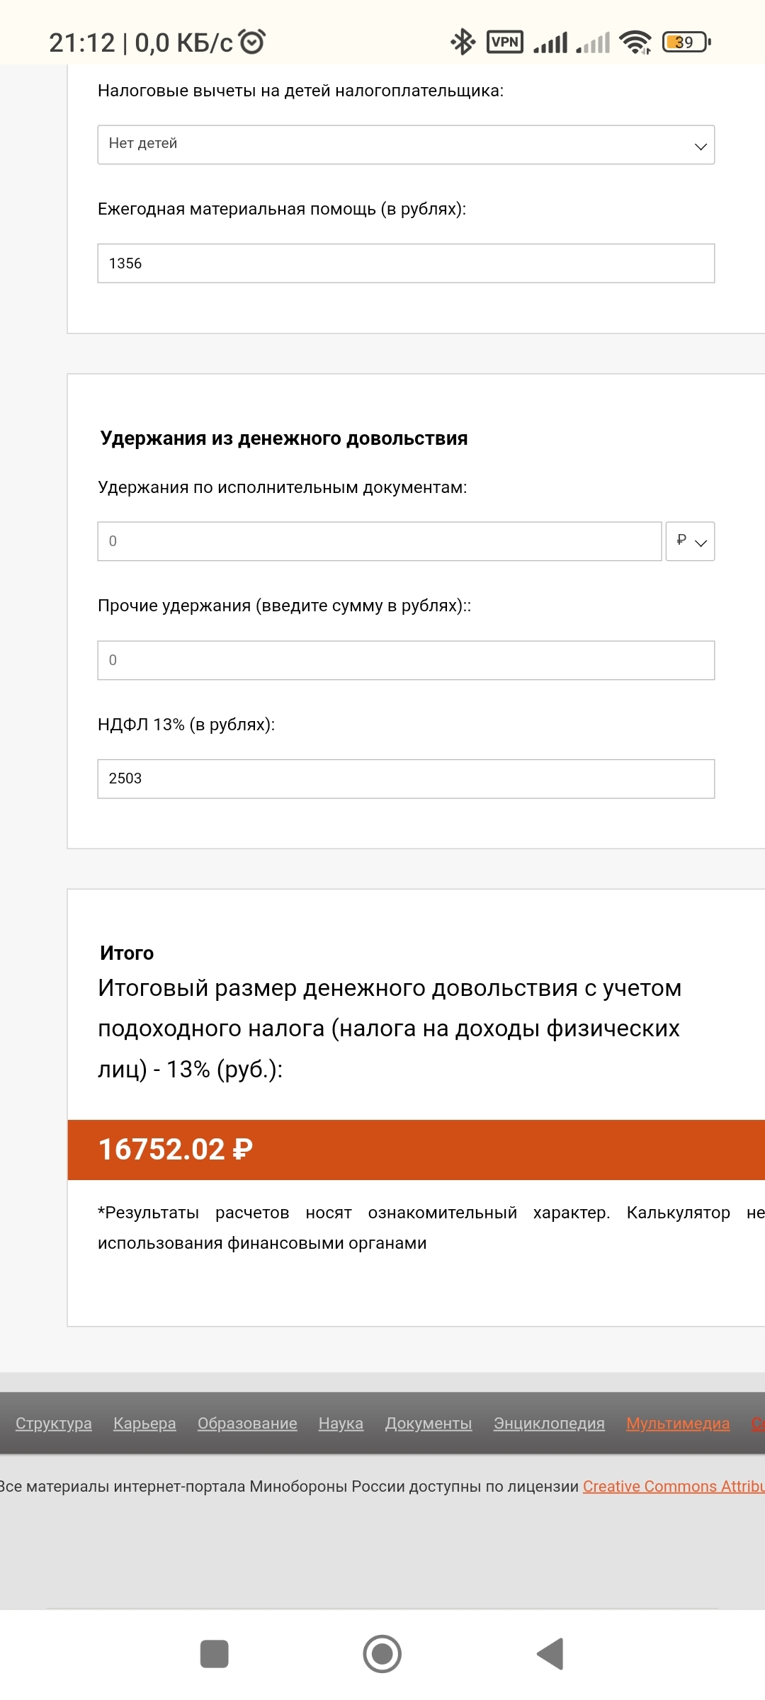Image resolution: width=765 pixels, height=1700 pixels.
Task: Open the ruble unit dropdown for withholdings
Action: click(x=690, y=541)
